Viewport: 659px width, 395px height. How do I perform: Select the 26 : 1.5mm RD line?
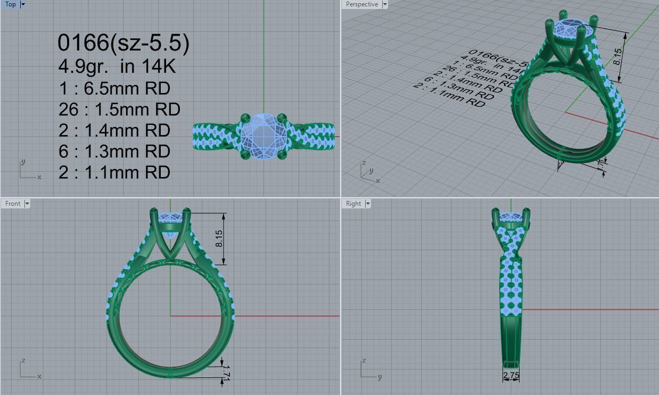click(119, 110)
